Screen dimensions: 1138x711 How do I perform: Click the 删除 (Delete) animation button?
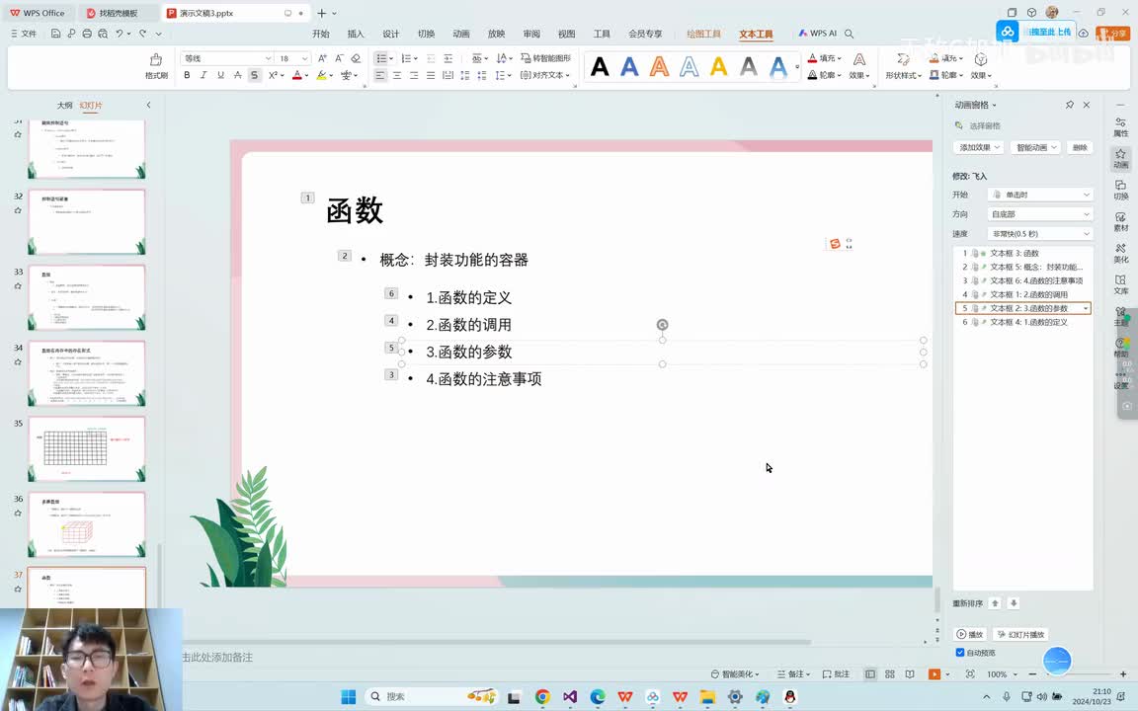[x=1080, y=147]
